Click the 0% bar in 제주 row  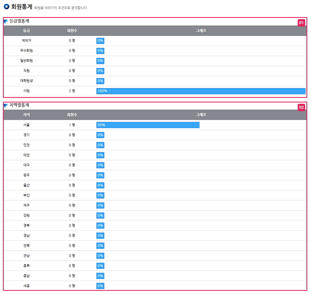click(x=100, y=205)
